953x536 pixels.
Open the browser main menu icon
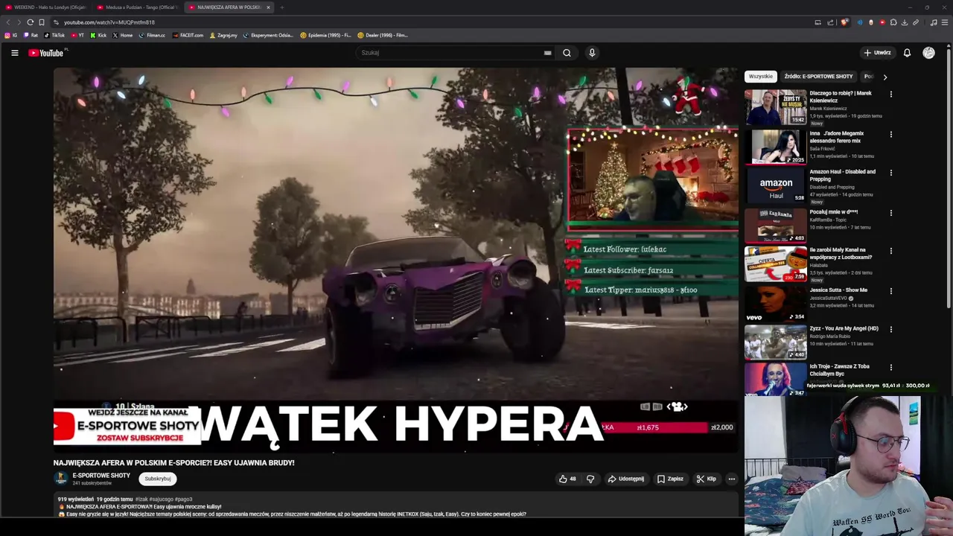[x=945, y=22]
